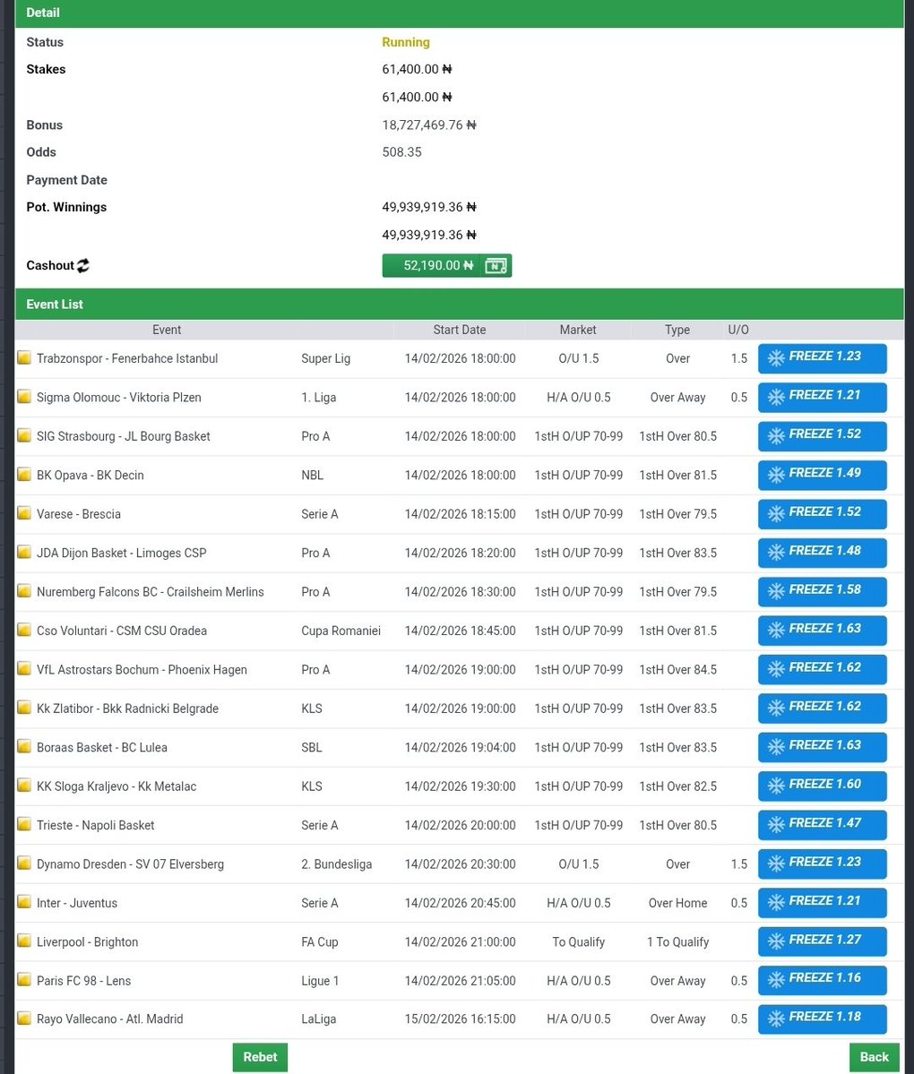Click yellow status icon for BK Opava row

(x=24, y=474)
